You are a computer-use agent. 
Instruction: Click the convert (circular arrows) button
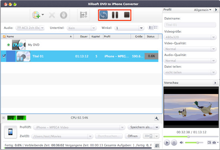point(104,15)
